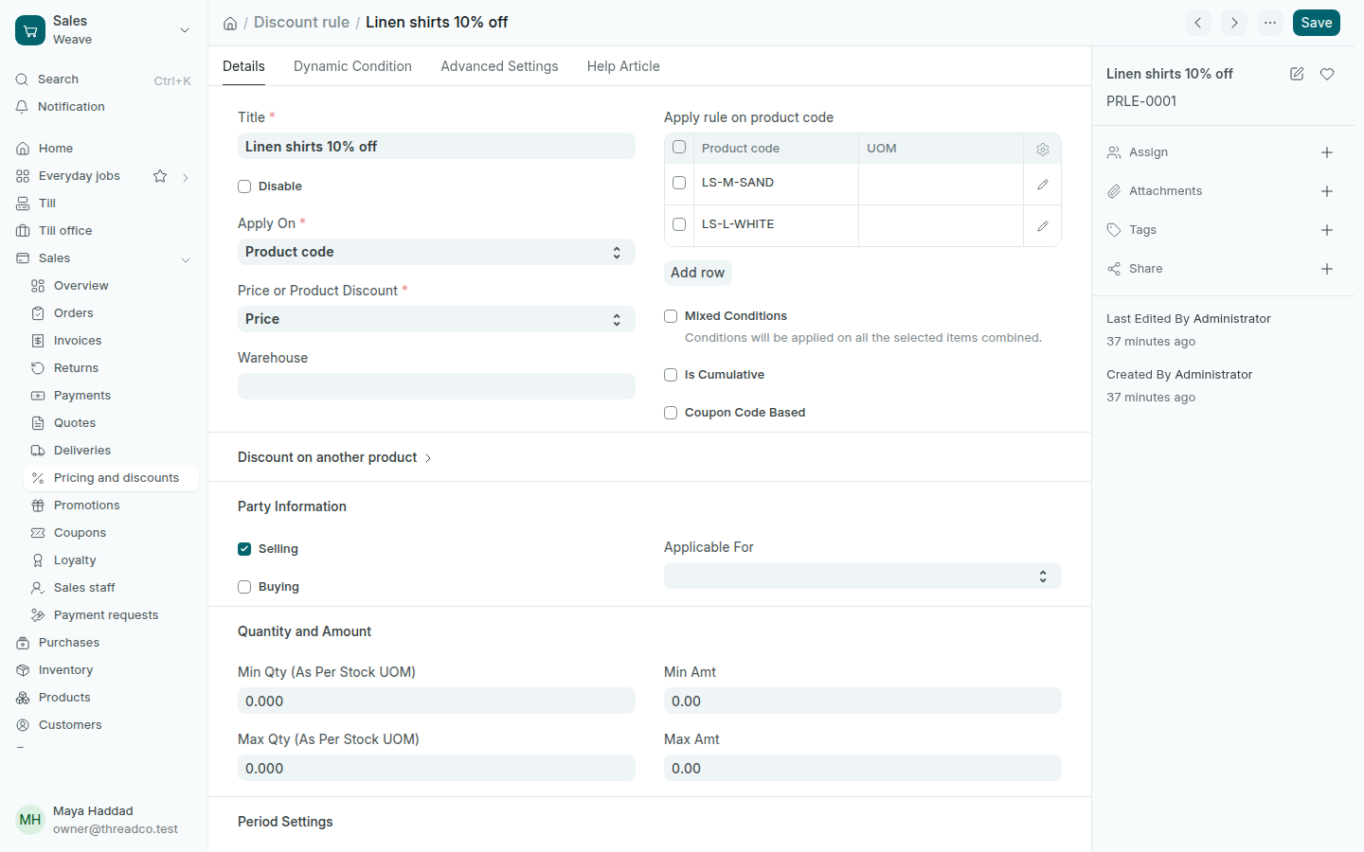Open the Apply On dropdown
Image resolution: width=1364 pixels, height=852 pixels.
point(437,252)
